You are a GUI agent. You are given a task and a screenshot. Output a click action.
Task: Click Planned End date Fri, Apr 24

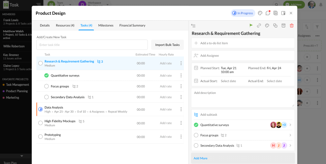[274, 68]
